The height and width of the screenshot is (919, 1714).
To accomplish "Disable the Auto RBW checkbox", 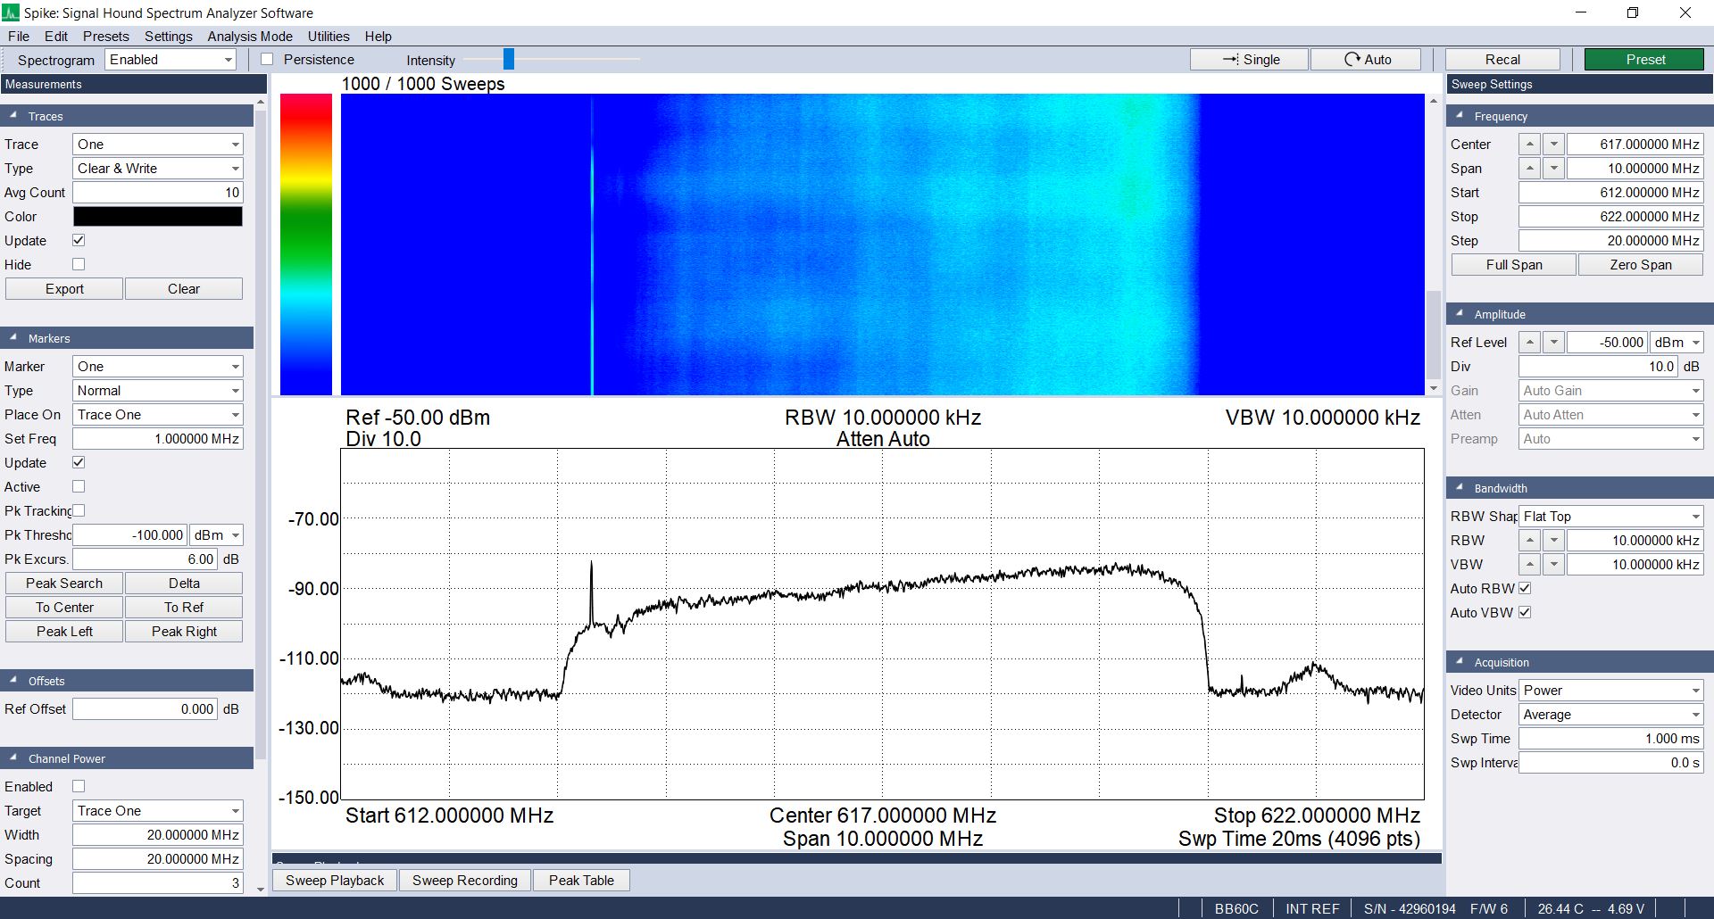I will pyautogui.click(x=1525, y=589).
